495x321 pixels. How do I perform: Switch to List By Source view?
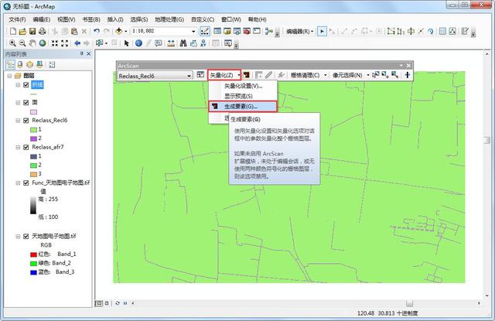20,65
